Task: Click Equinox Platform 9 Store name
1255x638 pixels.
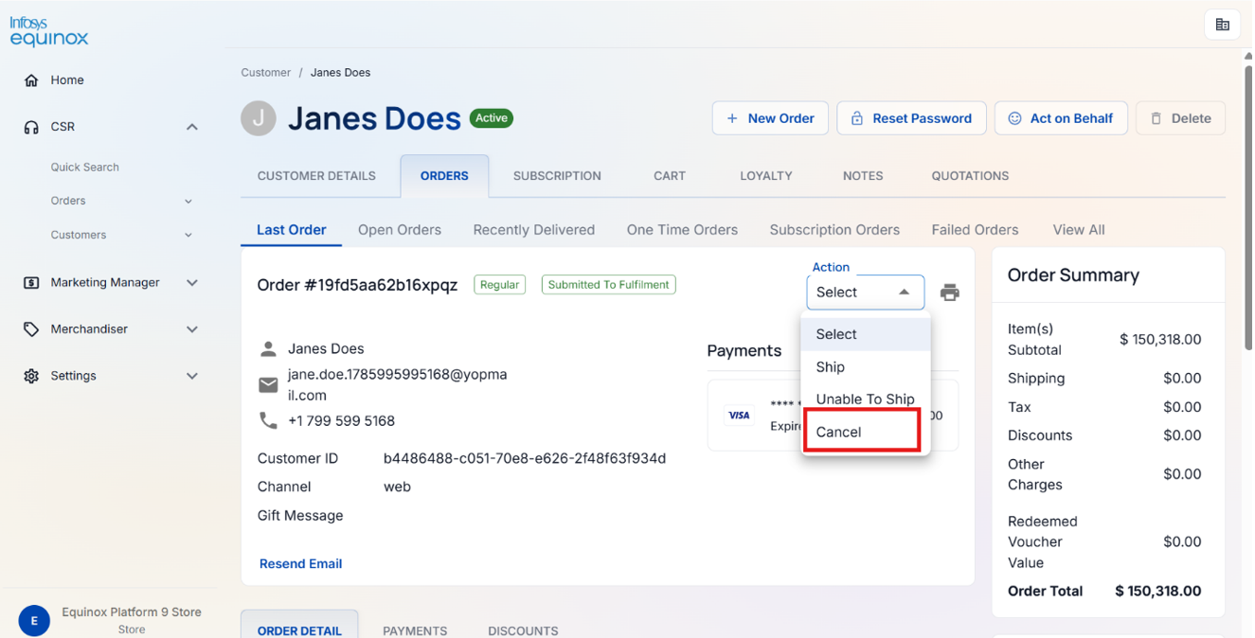Action: 132,612
